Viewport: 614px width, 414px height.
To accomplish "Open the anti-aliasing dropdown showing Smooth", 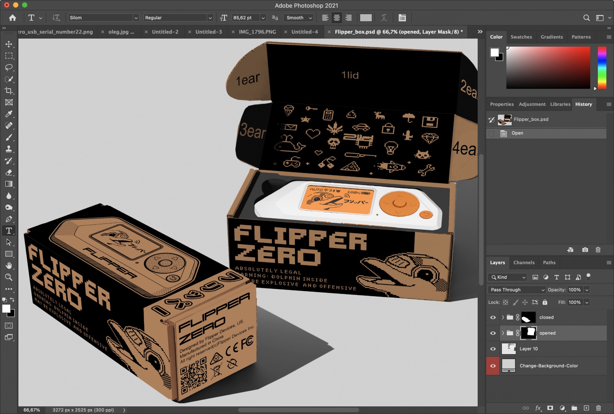I will (x=299, y=18).
